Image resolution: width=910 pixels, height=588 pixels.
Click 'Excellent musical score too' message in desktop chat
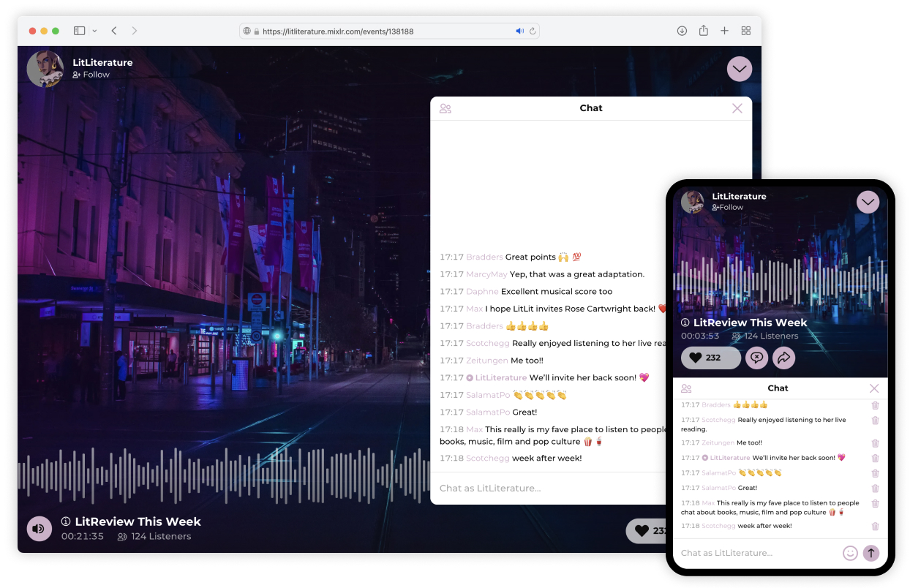(x=557, y=292)
